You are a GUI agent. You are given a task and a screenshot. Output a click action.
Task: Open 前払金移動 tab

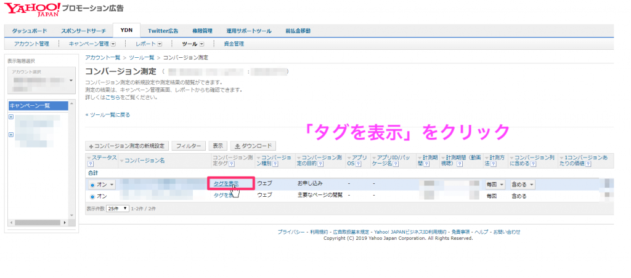point(298,31)
